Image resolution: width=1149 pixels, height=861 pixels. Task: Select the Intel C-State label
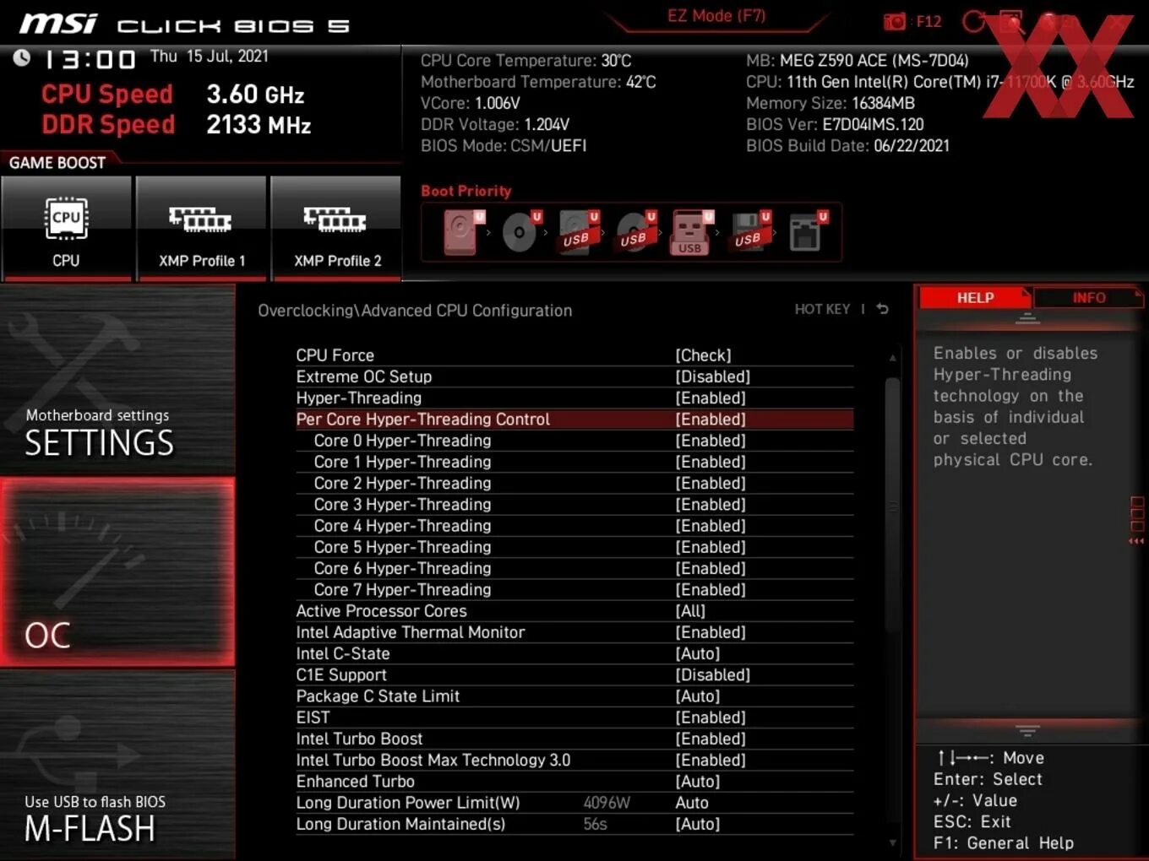click(x=342, y=653)
